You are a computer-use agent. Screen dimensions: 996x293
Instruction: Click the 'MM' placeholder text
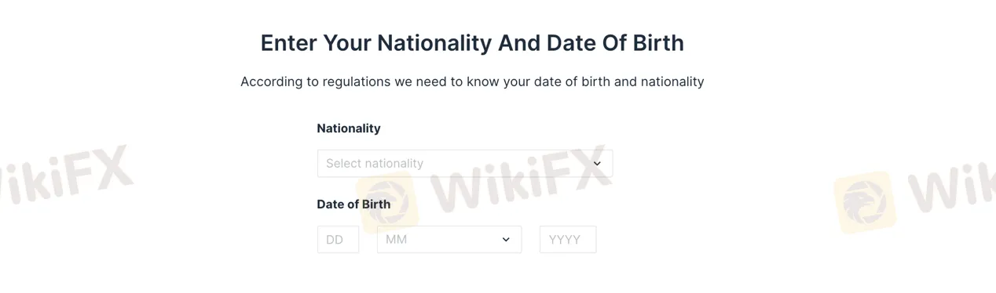[x=397, y=240]
